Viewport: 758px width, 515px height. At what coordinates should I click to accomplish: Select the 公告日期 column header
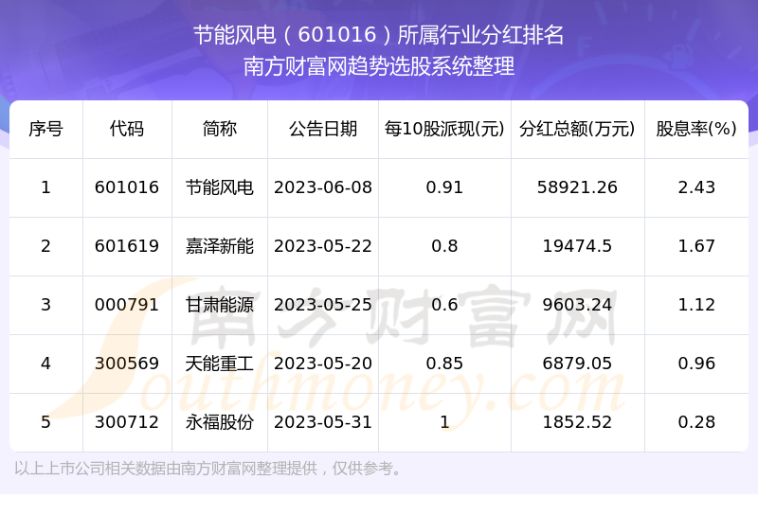coord(323,129)
